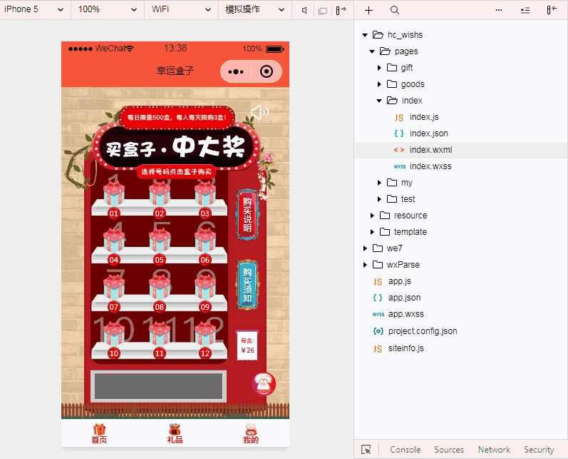Open the 礼品 gifts tab
568x459 pixels.
(x=175, y=433)
